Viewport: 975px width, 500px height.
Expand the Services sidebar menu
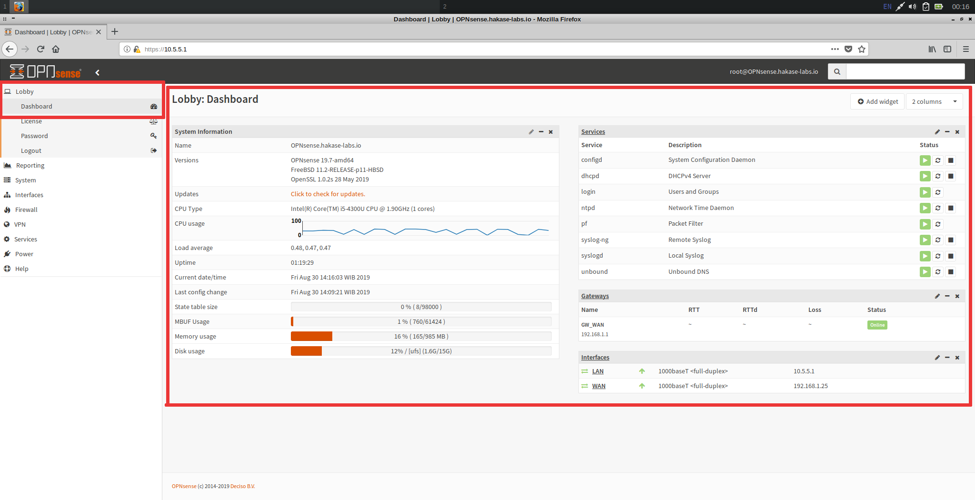(81, 239)
